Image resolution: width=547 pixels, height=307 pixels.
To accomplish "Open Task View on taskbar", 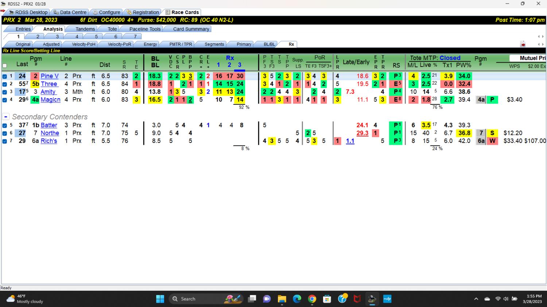I will tap(252, 299).
